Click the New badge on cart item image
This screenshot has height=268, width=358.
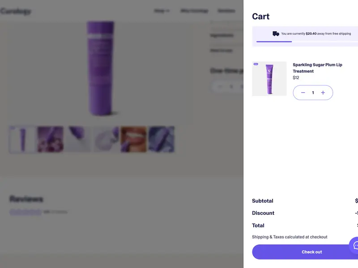tap(256, 64)
